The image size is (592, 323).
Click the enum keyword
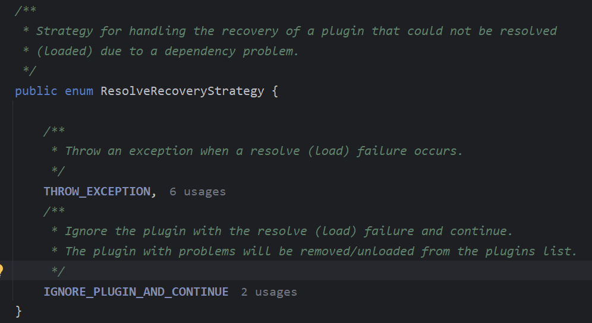click(x=79, y=91)
